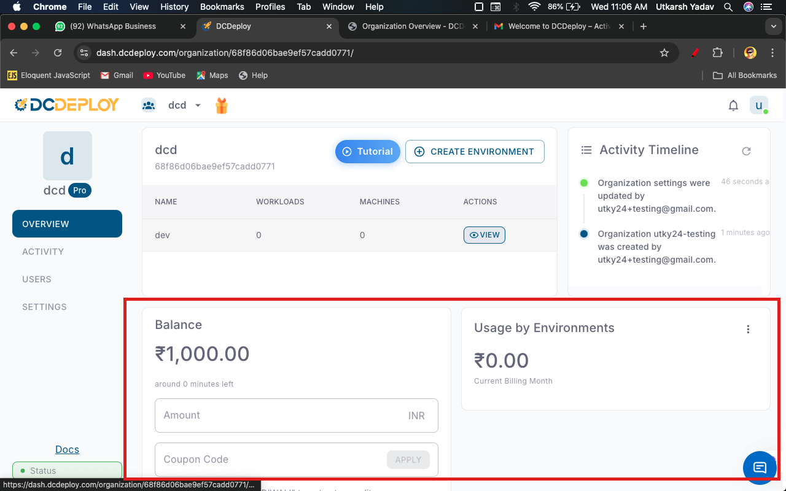Bookmark this page with the star icon
This screenshot has height=491, width=786.
click(664, 53)
